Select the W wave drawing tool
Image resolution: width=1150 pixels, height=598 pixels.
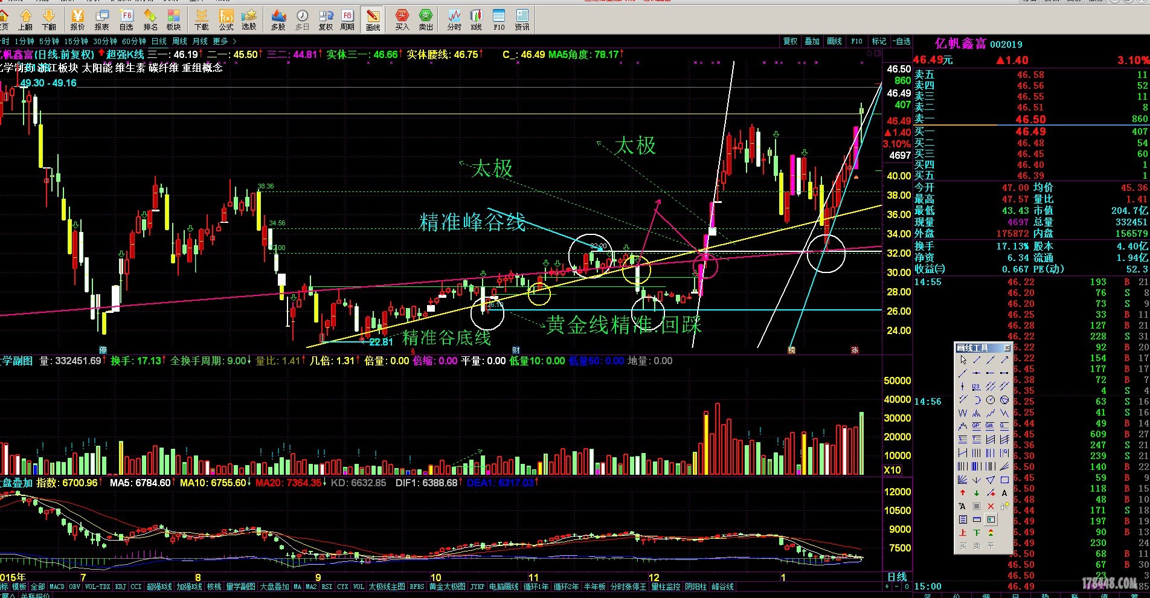(963, 413)
